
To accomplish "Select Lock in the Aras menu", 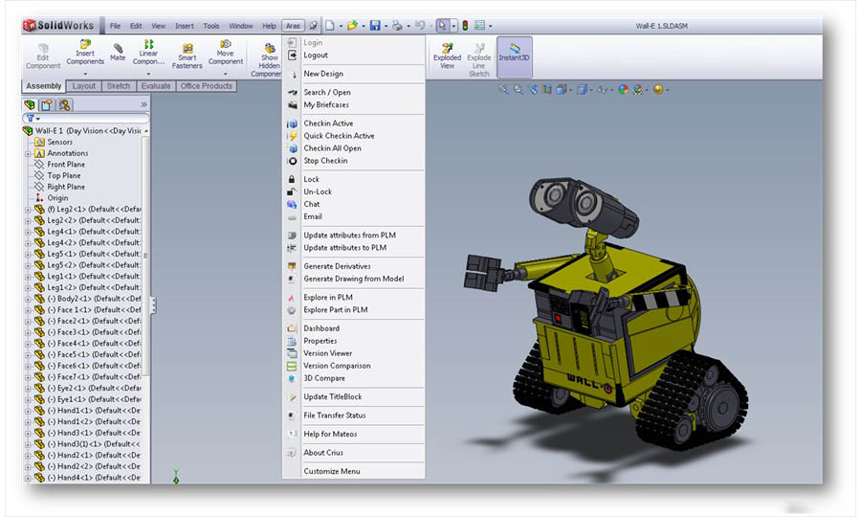I will 311,179.
